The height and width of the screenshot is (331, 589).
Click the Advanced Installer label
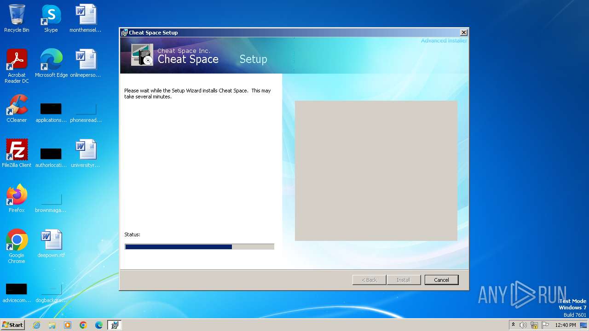pos(444,40)
